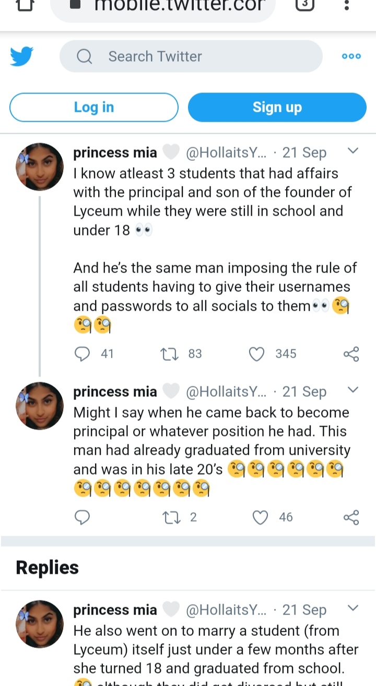
Task: Open the dropdown chevron on the reply tweet
Action: pos(353,609)
